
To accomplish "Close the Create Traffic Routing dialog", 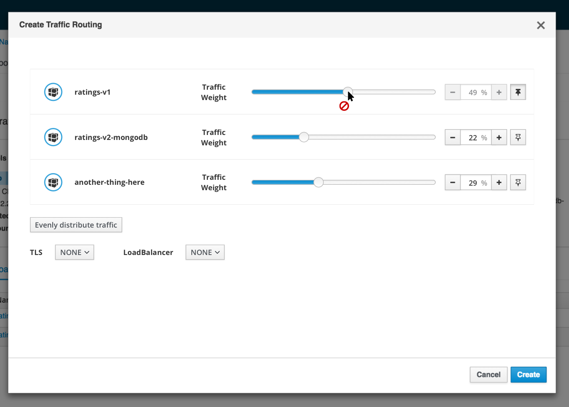I will coord(541,25).
